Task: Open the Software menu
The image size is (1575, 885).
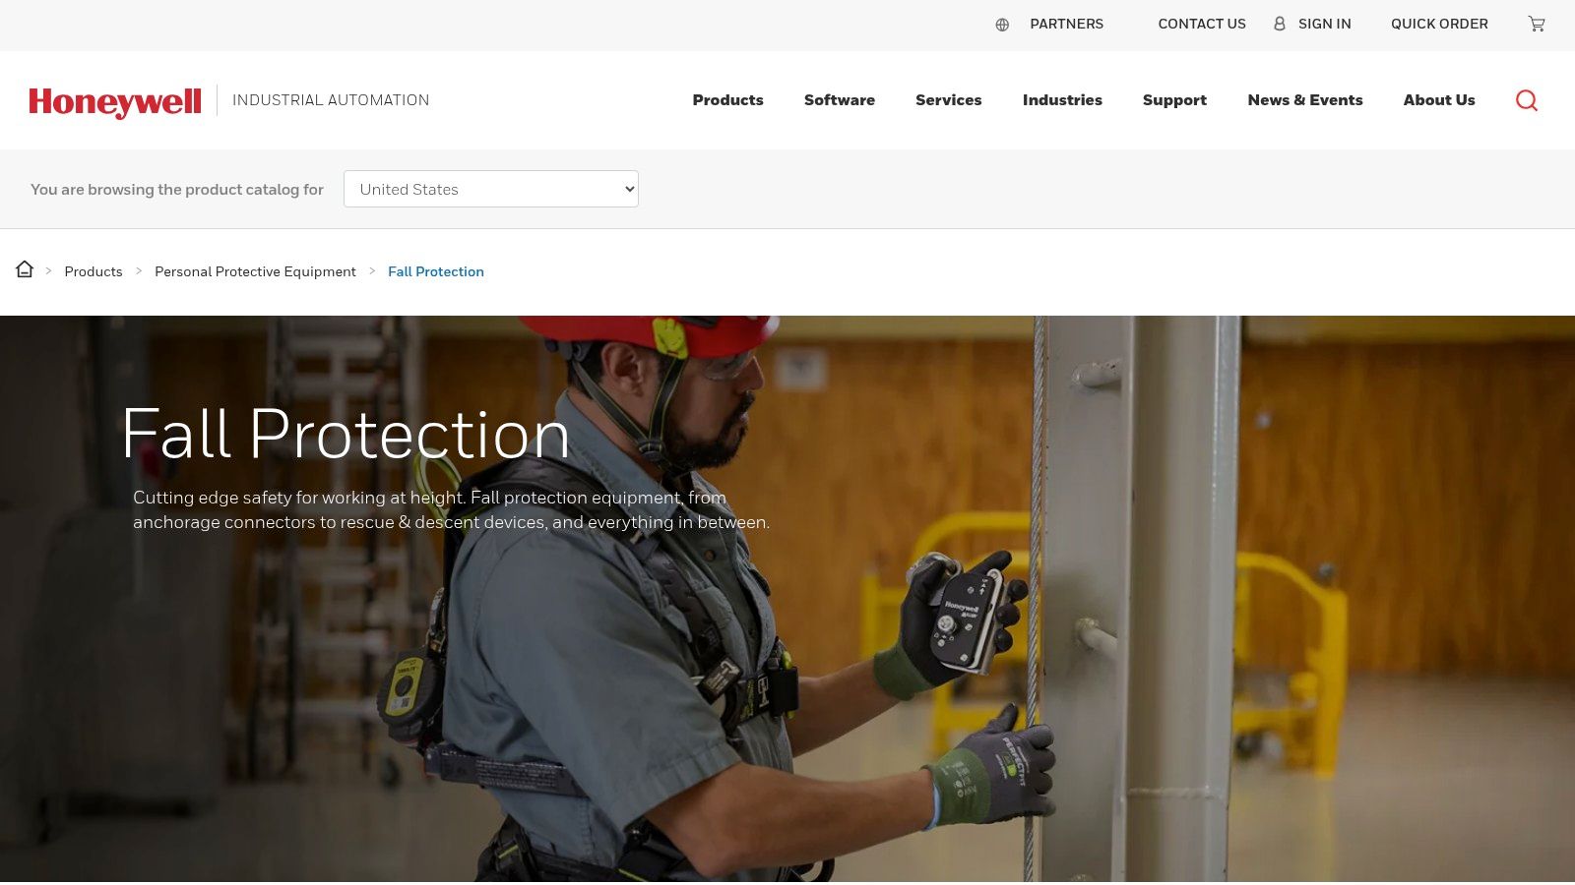Action: tap(840, 100)
